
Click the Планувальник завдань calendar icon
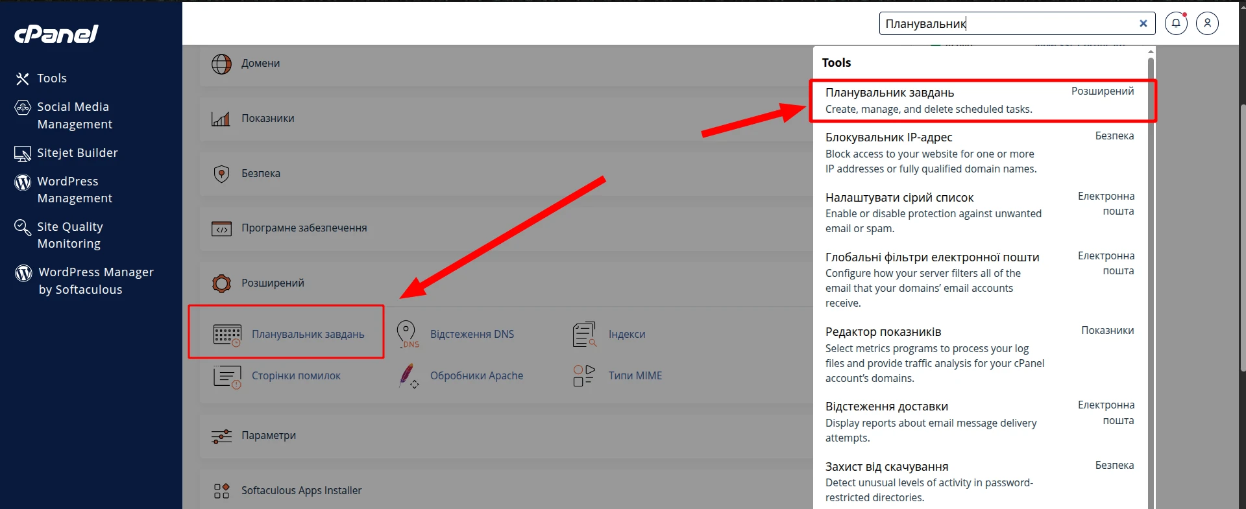click(227, 335)
